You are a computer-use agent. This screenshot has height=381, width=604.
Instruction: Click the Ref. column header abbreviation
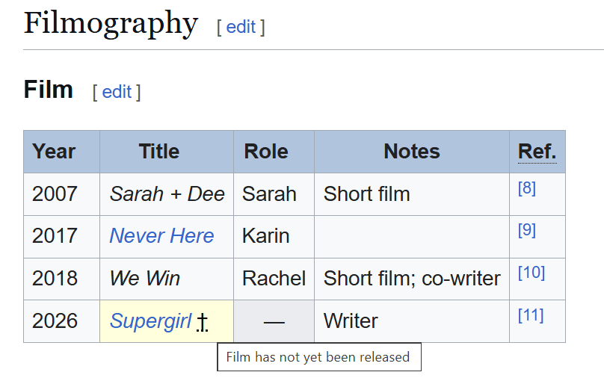coord(537,152)
